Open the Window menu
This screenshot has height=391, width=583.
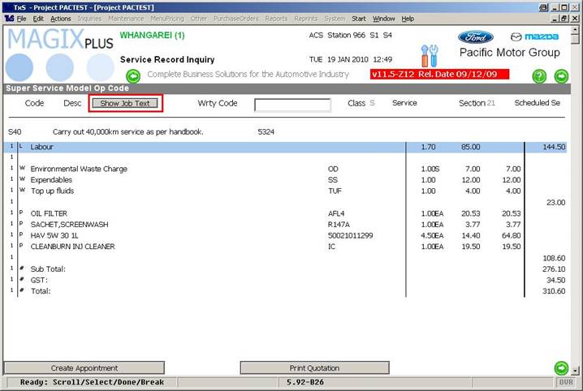384,18
